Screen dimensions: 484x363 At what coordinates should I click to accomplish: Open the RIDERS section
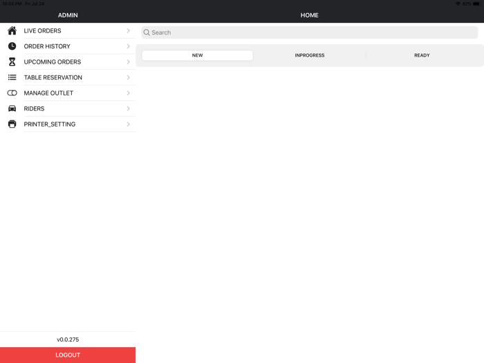point(68,109)
